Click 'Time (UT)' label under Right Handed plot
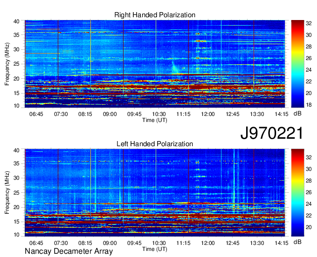The image size is (317, 257). coord(155,120)
